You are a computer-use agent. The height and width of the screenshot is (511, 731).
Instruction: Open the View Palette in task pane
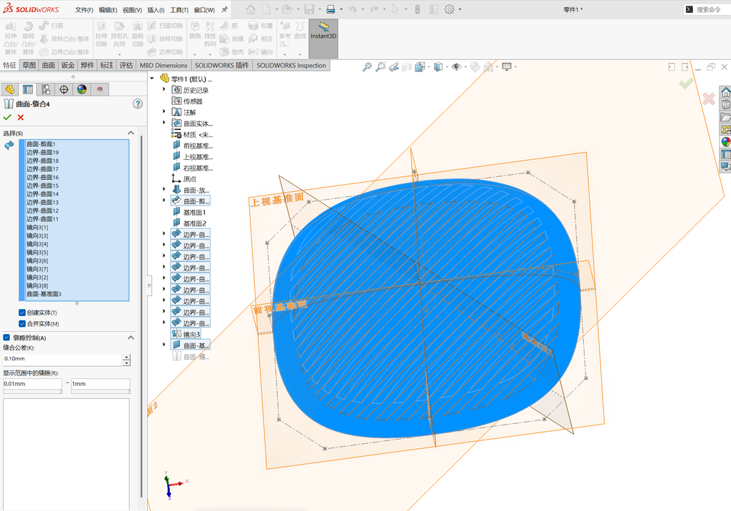click(x=726, y=129)
